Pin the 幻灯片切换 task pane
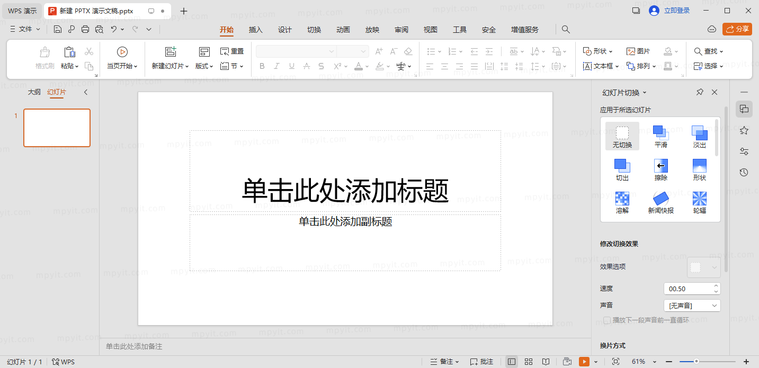The image size is (759, 368). point(700,92)
